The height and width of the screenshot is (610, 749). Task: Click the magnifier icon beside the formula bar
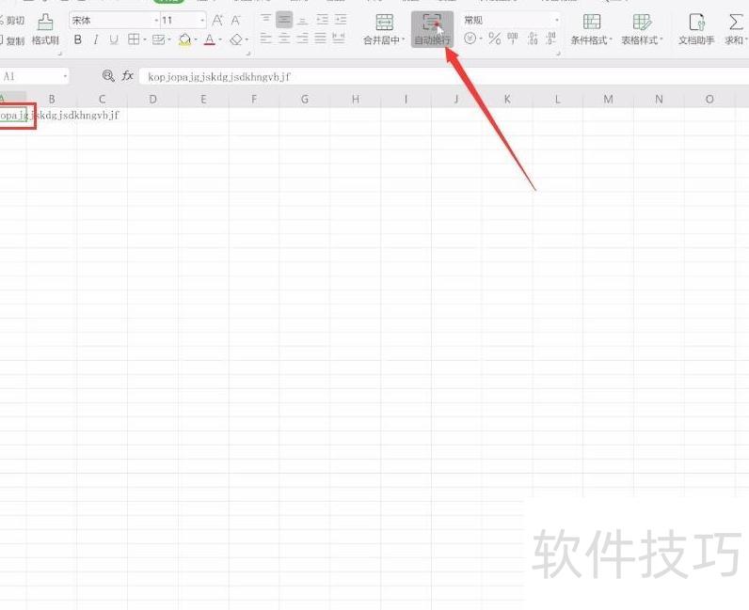108,75
